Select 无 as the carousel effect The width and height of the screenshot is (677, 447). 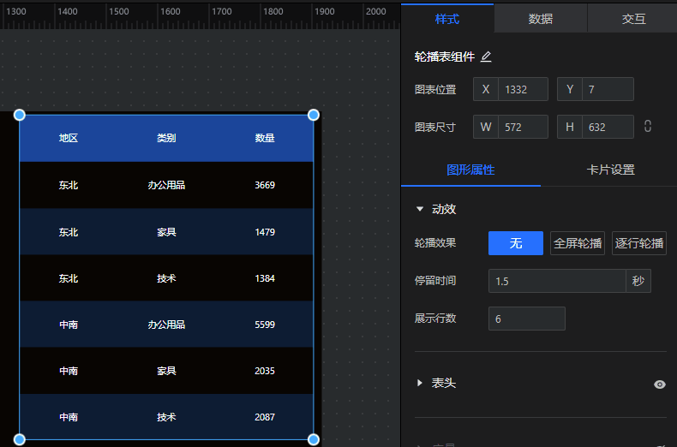(x=515, y=243)
